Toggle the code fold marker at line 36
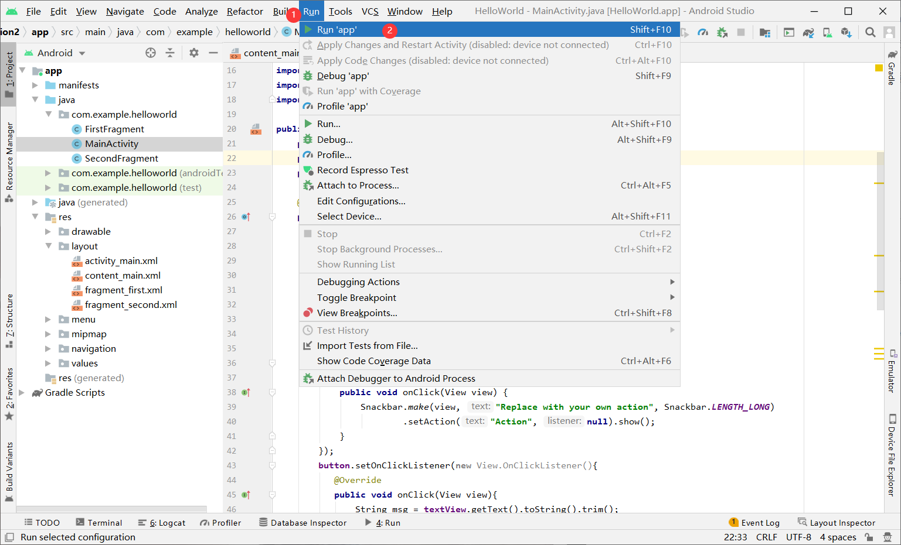The height and width of the screenshot is (545, 901). 272,363
